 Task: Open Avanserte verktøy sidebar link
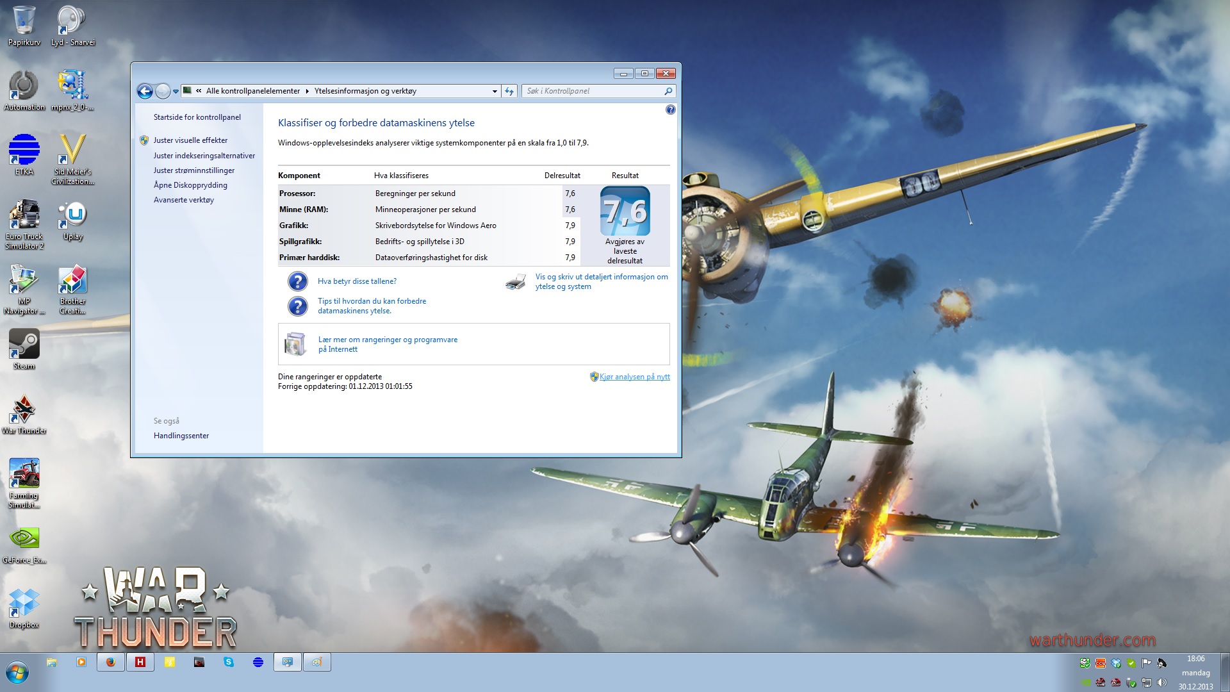point(184,200)
